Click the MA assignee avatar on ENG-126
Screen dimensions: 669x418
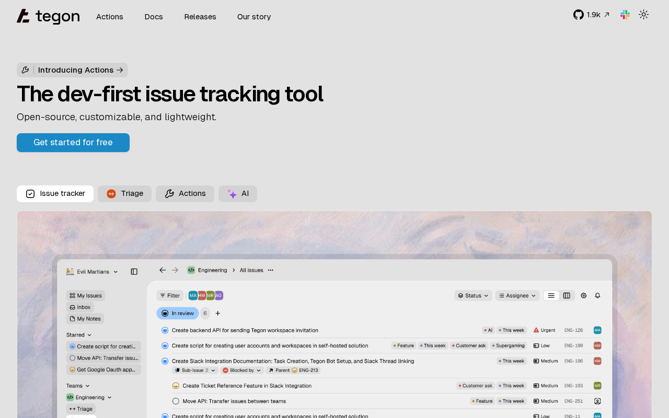pos(597,330)
